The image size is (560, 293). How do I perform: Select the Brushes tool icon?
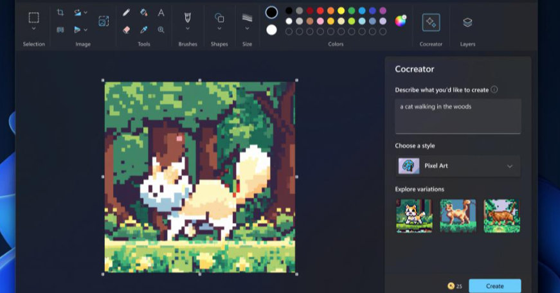[188, 17]
